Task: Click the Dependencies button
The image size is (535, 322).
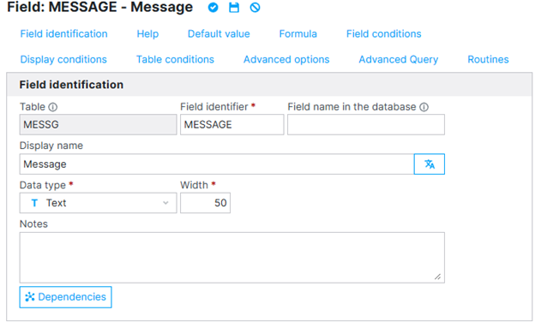Action: point(65,297)
